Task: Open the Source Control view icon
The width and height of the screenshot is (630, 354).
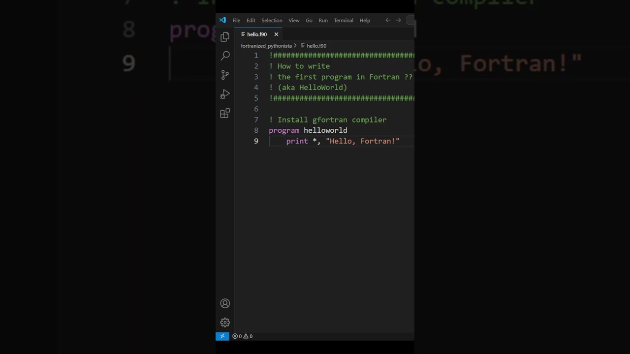Action: [x=225, y=75]
